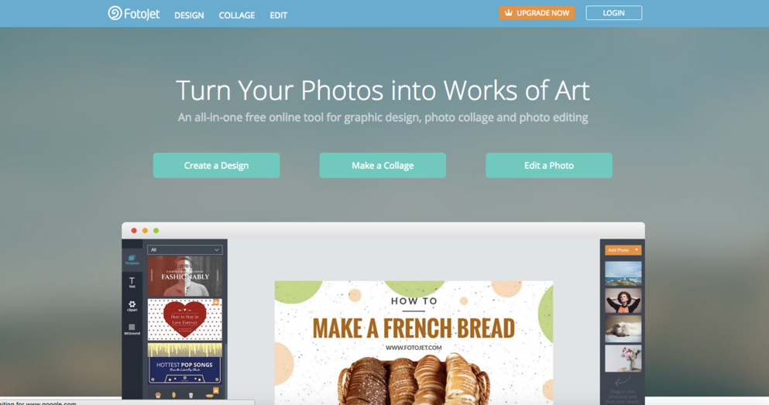The height and width of the screenshot is (405, 769).
Task: Open the COLLAGE menu
Action: pos(237,15)
